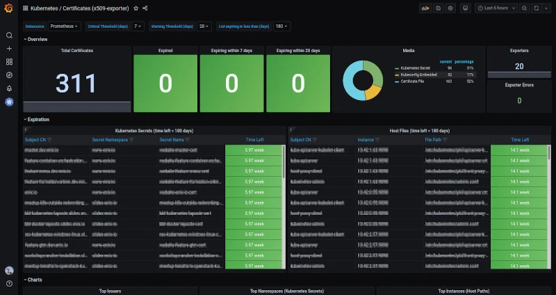Sort legend by percentage column
The image size is (556, 295).
click(464, 62)
